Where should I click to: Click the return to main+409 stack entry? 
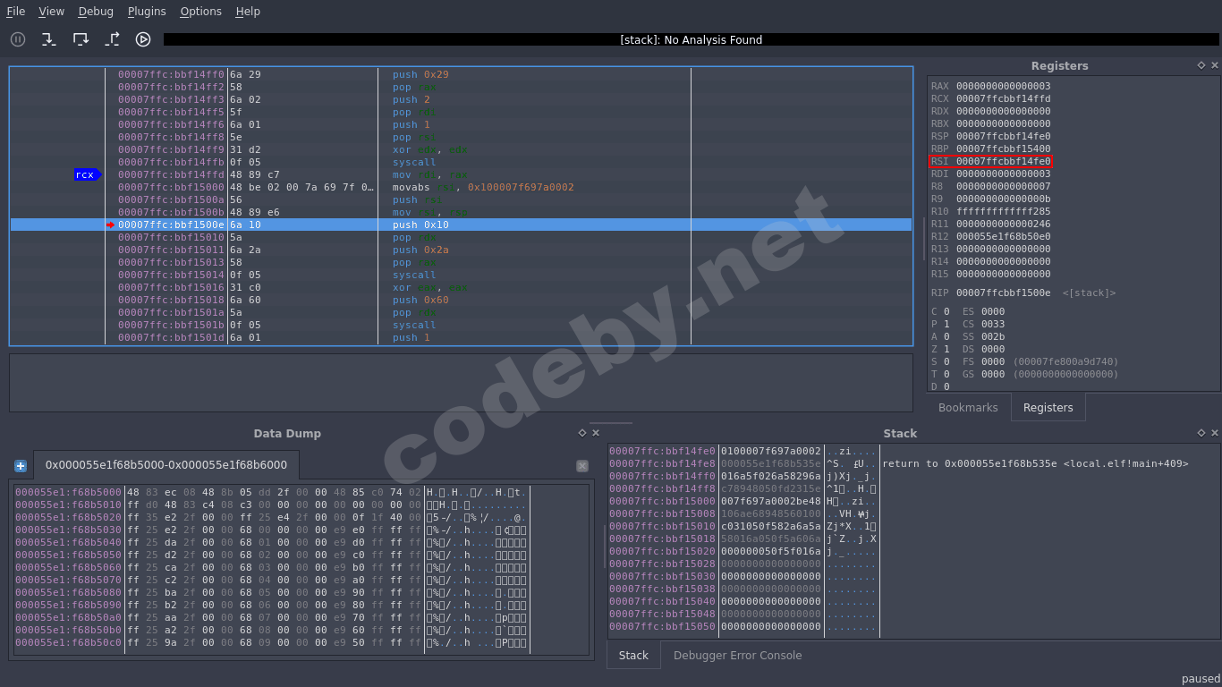1034,463
